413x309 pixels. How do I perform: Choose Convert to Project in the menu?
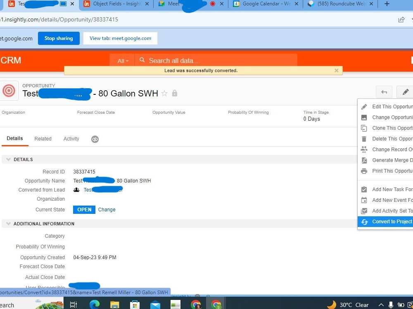385,222
